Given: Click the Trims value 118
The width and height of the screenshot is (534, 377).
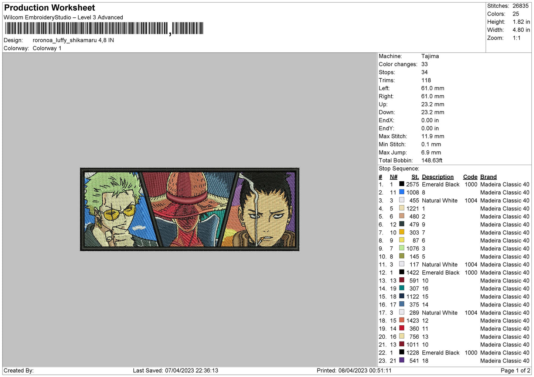Looking at the screenshot, I should (x=426, y=80).
